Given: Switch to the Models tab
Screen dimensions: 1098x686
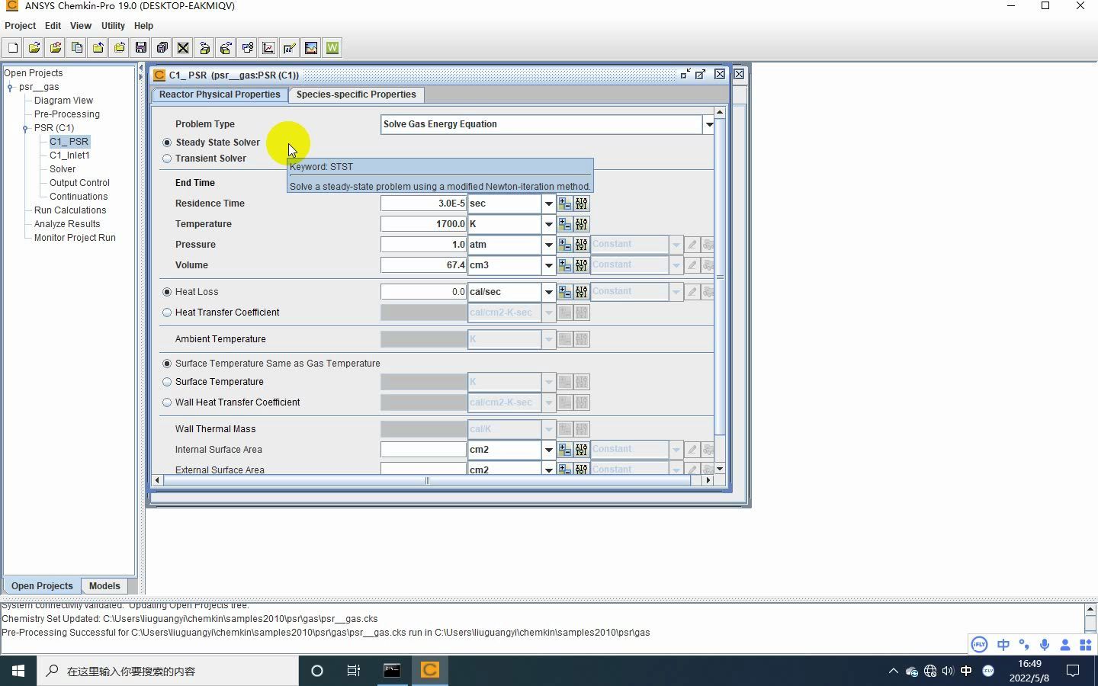Looking at the screenshot, I should pos(104,586).
